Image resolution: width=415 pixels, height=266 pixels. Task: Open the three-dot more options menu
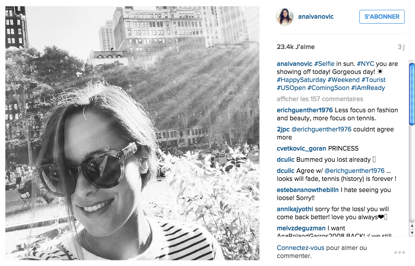click(x=399, y=252)
